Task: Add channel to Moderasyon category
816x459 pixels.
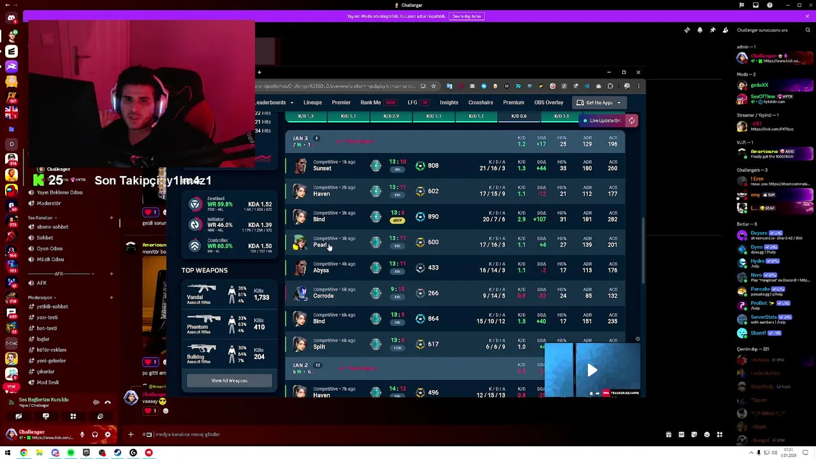Action: pos(112,298)
